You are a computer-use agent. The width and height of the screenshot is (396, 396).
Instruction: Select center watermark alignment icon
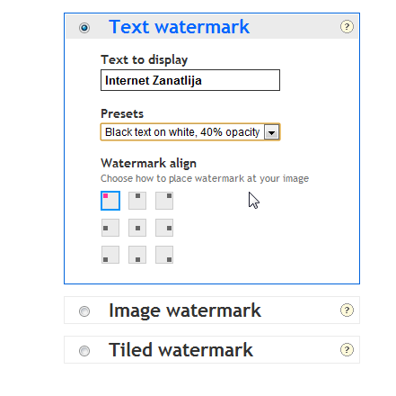137,228
